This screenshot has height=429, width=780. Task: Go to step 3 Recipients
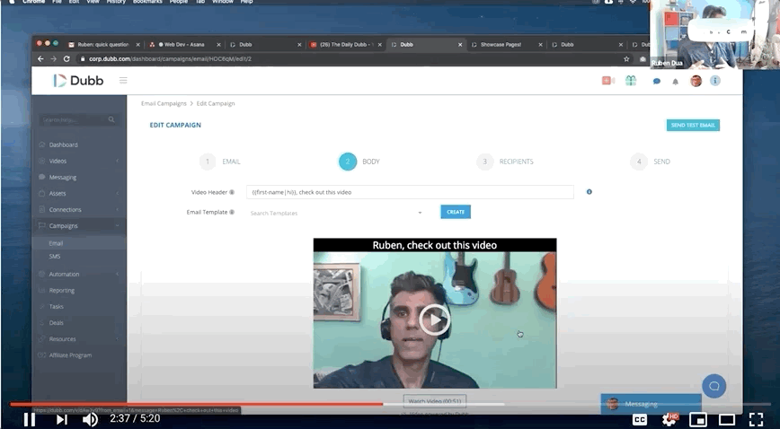pos(505,162)
